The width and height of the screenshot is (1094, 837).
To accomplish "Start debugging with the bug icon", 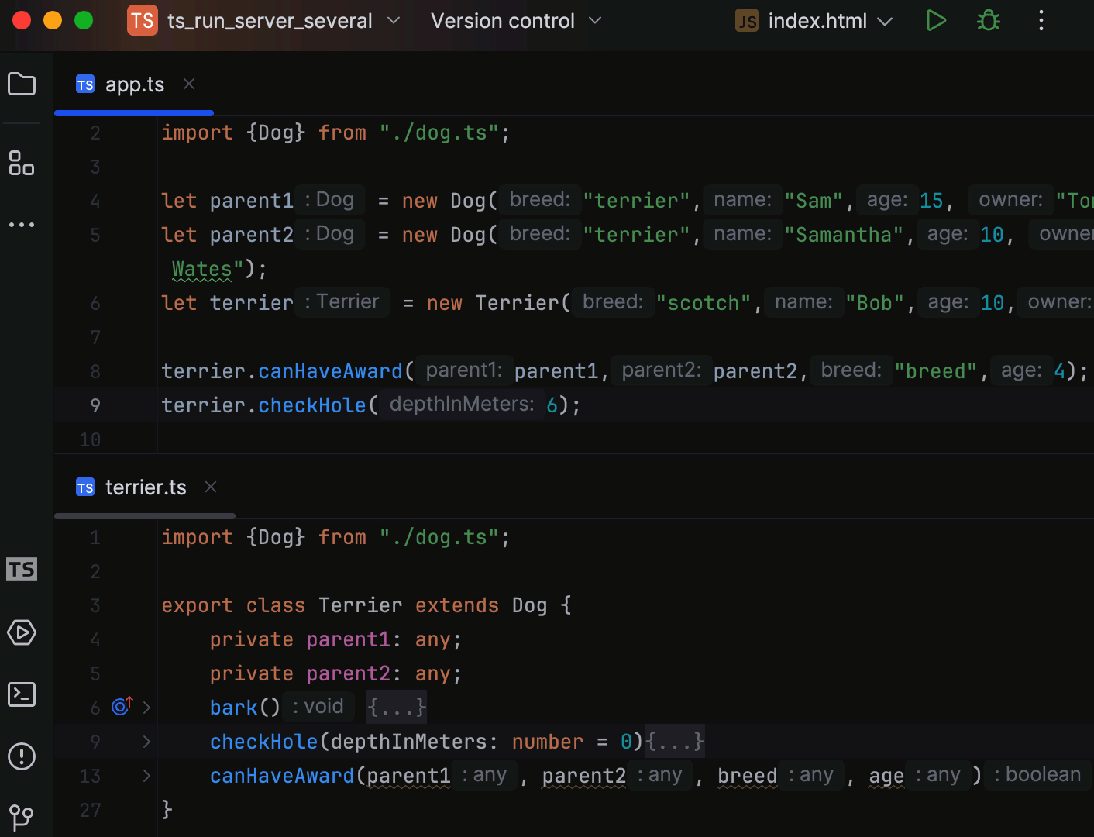I will [988, 20].
